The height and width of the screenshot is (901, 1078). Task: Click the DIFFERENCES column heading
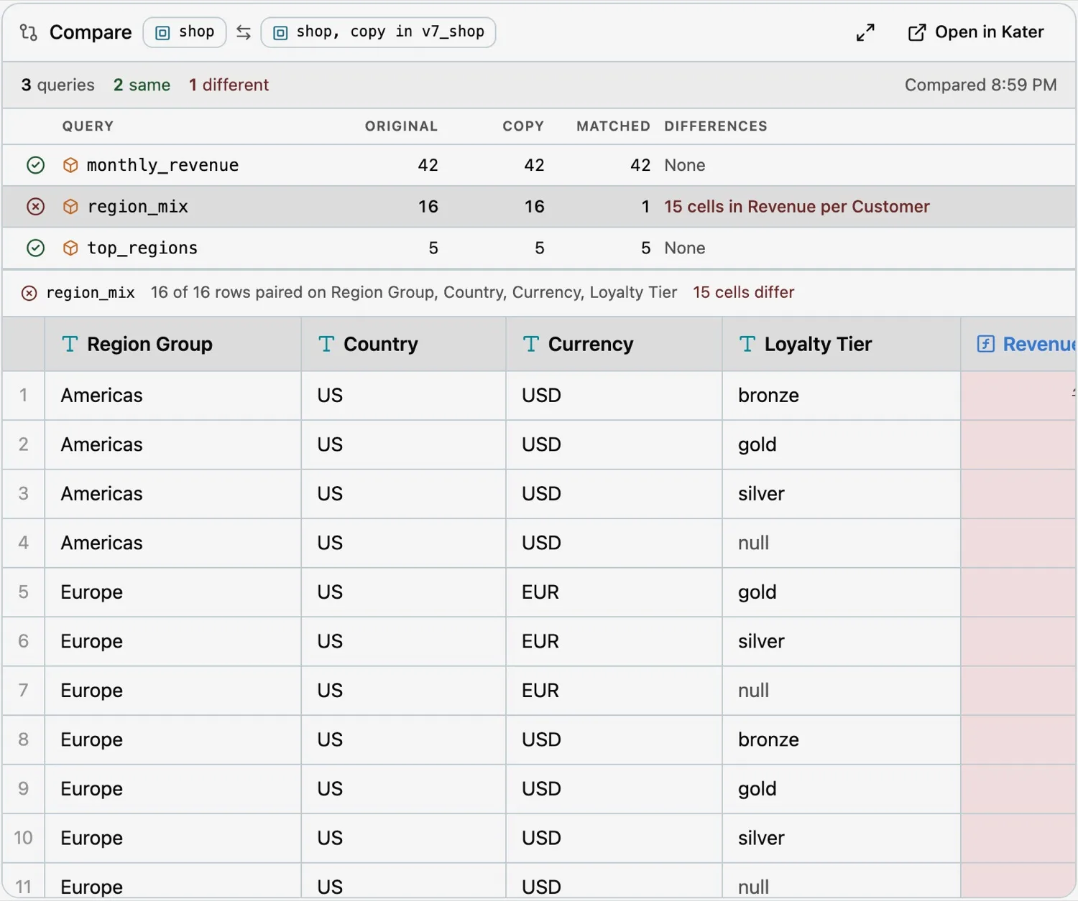pos(716,126)
